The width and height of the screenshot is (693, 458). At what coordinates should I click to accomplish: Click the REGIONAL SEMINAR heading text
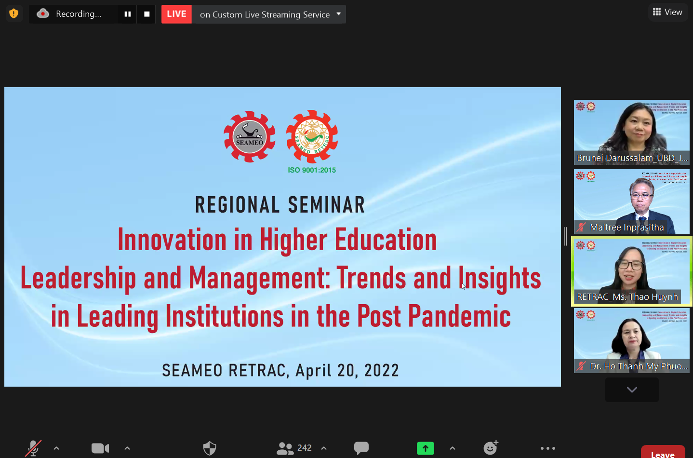280,205
